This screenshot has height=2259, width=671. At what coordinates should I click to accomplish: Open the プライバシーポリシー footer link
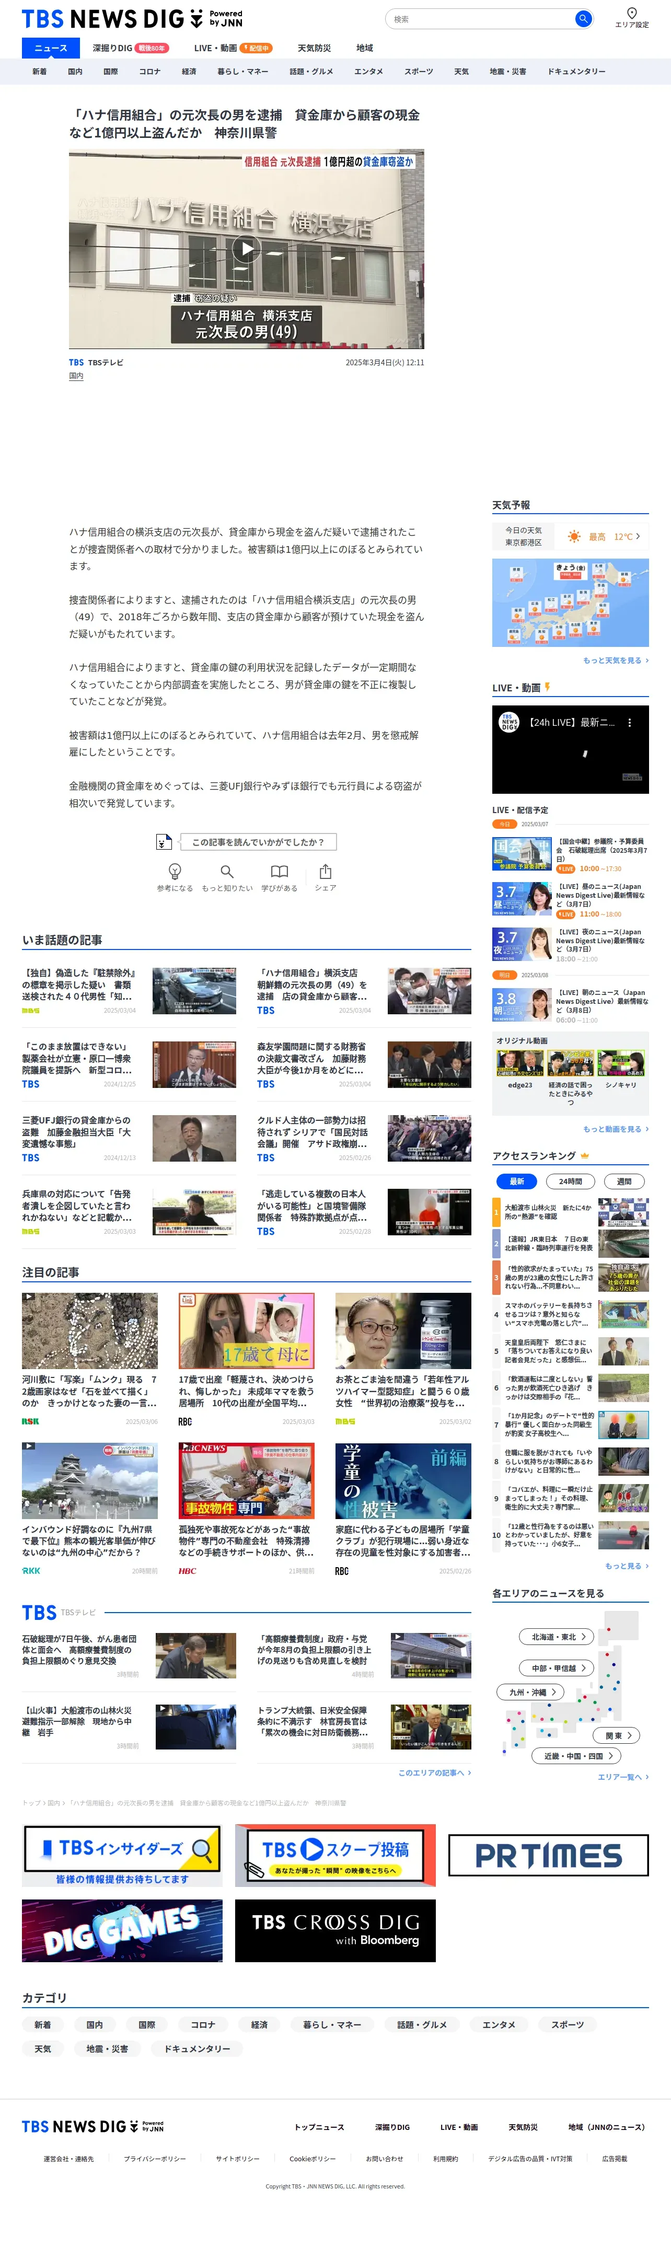tap(154, 2159)
